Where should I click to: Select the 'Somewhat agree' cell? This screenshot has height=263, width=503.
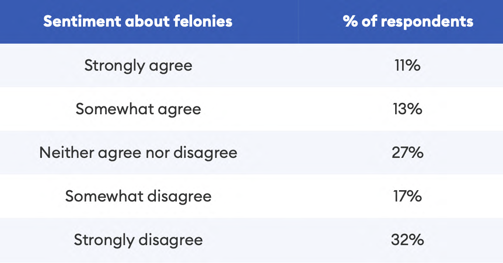[x=138, y=109]
